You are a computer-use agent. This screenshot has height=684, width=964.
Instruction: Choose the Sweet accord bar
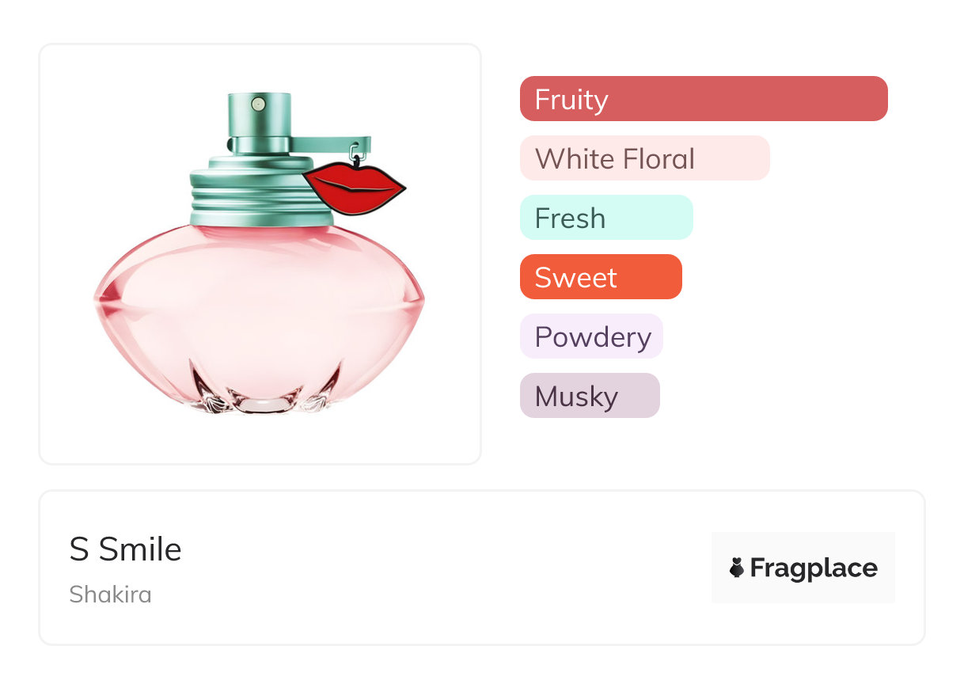pos(600,277)
